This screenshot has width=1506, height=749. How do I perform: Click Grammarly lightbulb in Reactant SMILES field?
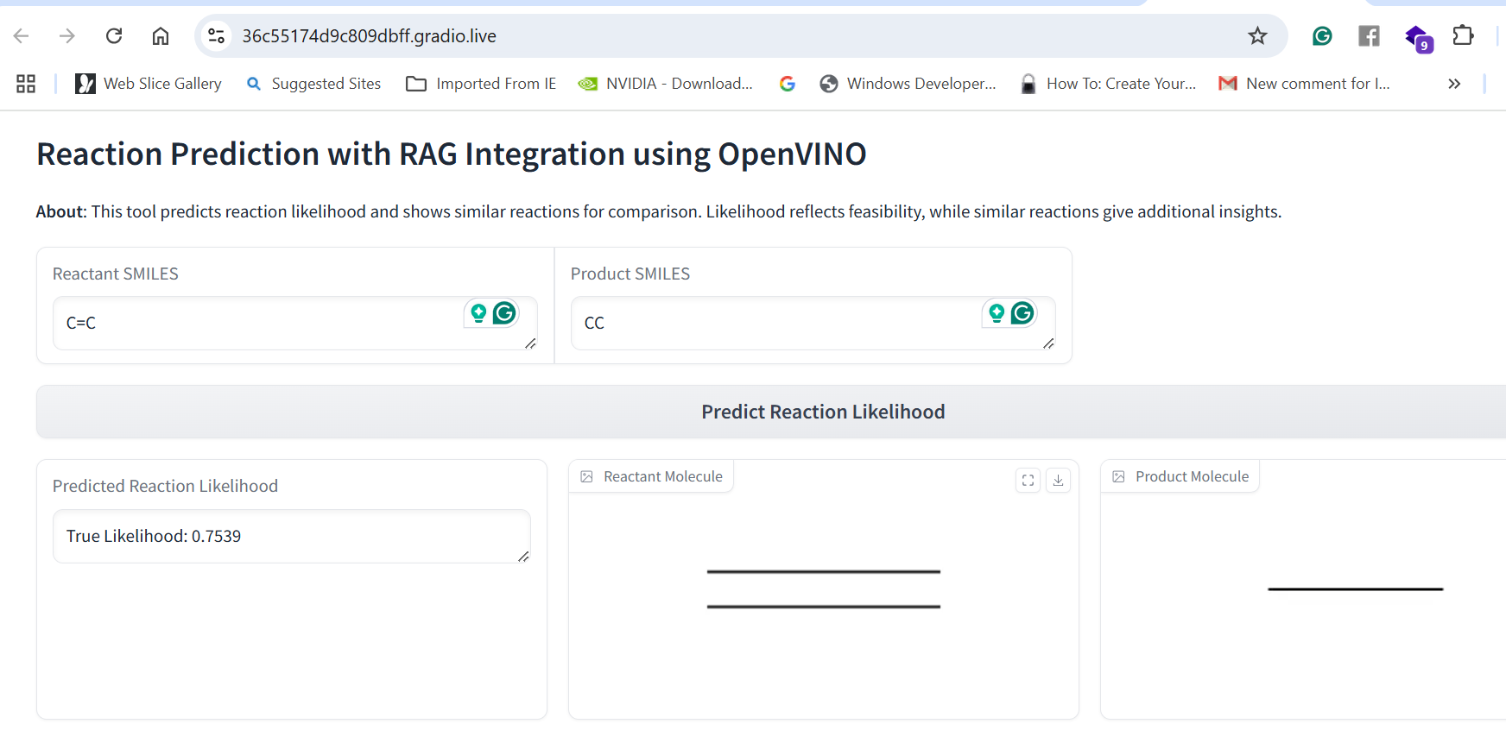pos(478,313)
